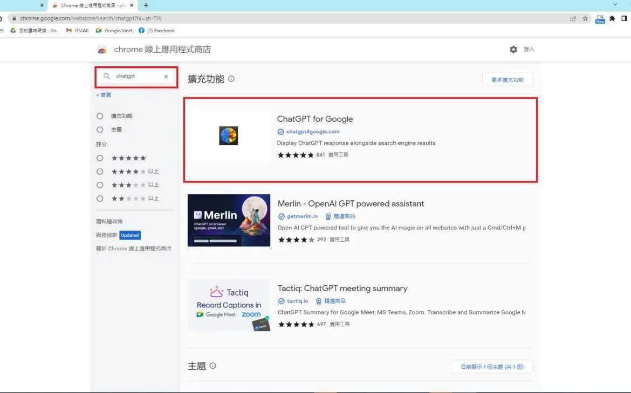Click the 更多擴充功能 button
This screenshot has height=393, width=631.
507,80
